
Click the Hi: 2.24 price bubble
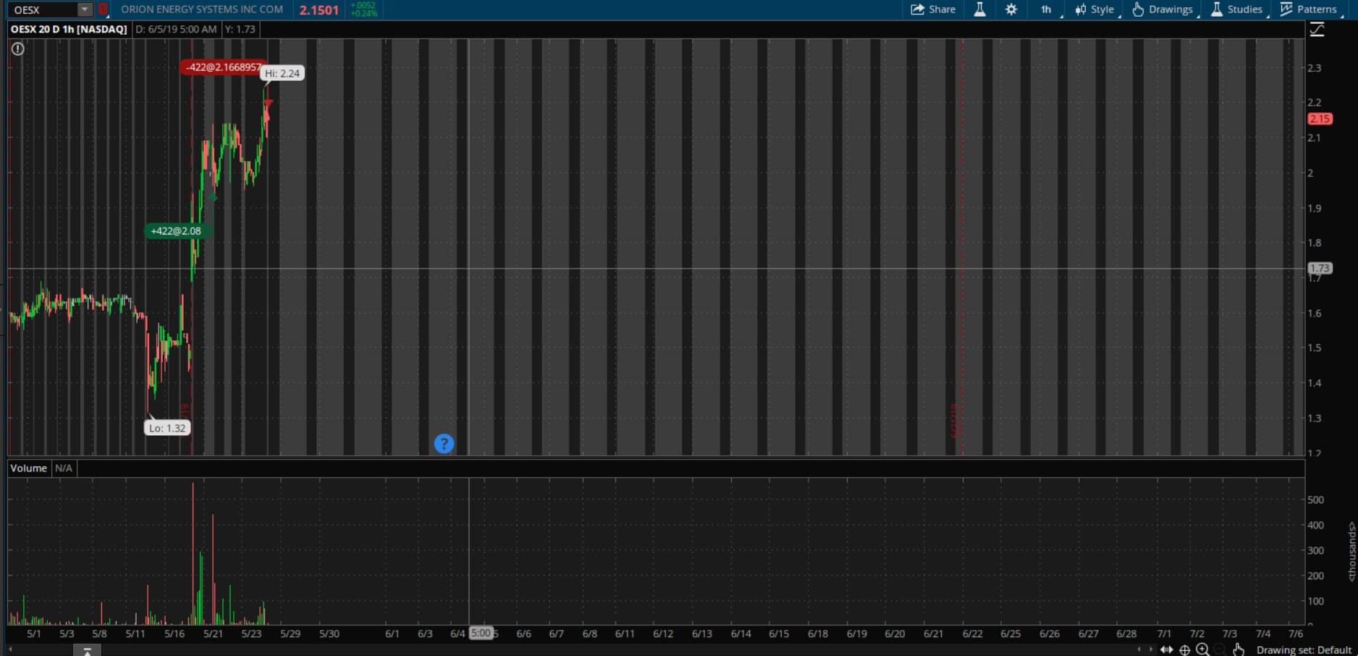tap(282, 73)
